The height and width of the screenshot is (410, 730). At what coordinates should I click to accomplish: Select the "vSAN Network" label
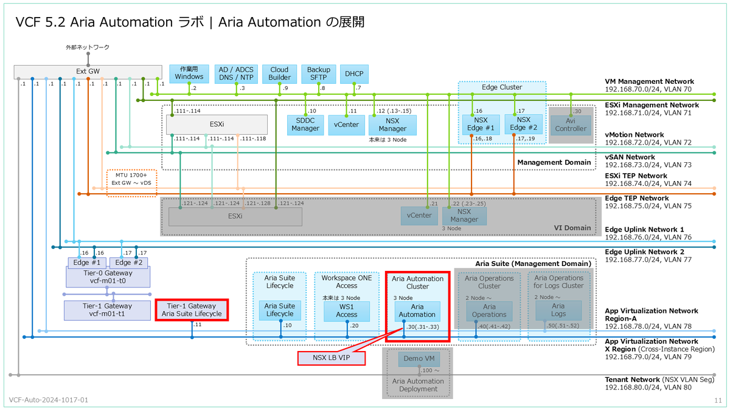(x=630, y=157)
